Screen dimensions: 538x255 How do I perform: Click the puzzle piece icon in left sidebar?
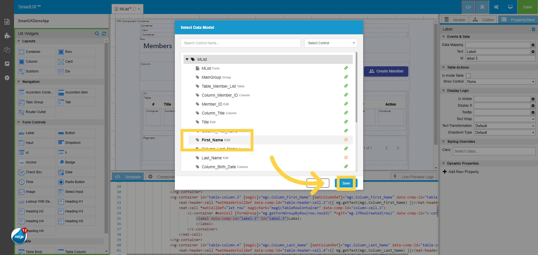[7, 36]
